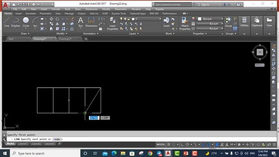Open the Express Tools ribbon tab

point(119,14)
